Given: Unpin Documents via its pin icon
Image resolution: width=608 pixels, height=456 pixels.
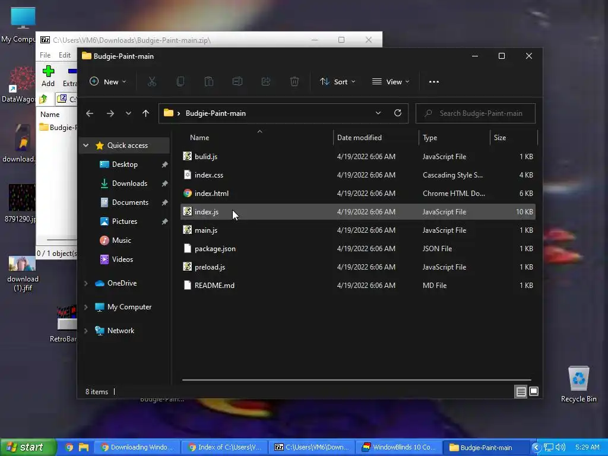Looking at the screenshot, I should point(164,202).
